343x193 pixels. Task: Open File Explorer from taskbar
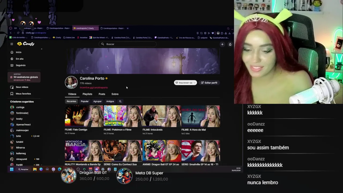click(35, 169)
